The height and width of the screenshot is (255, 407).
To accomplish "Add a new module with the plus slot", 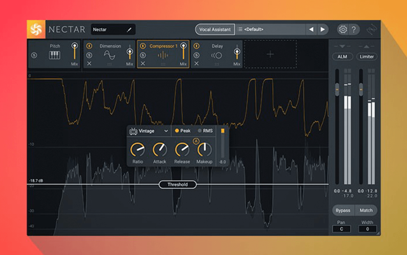I will (x=270, y=54).
